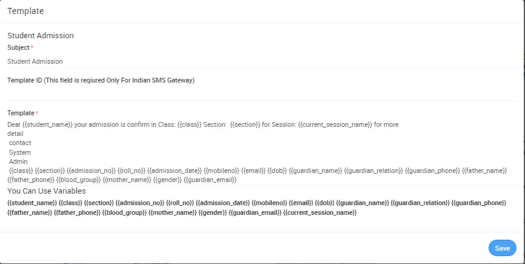Click the Subject field label

coord(18,47)
